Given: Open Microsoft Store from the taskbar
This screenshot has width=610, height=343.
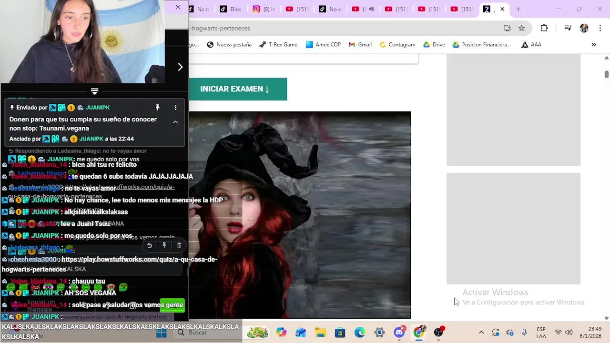Looking at the screenshot, I should [340, 333].
